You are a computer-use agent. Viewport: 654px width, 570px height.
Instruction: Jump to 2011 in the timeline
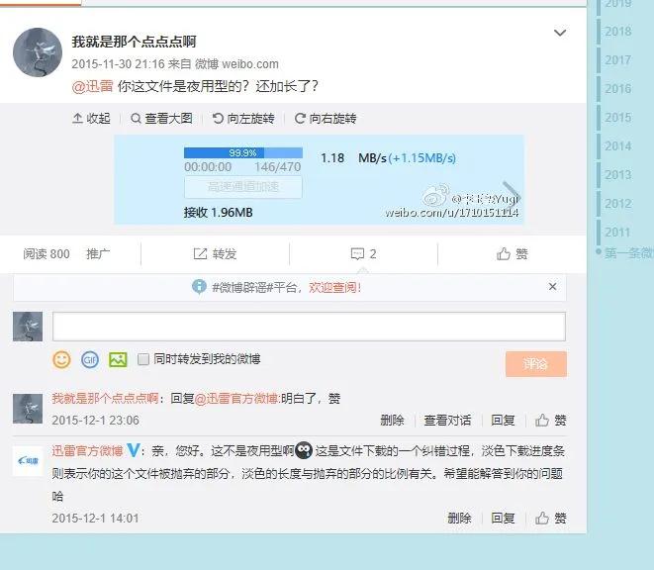point(617,233)
